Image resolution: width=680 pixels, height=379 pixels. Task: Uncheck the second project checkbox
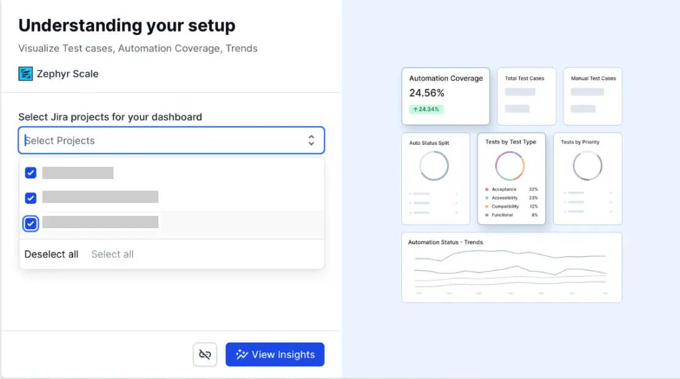(31, 197)
